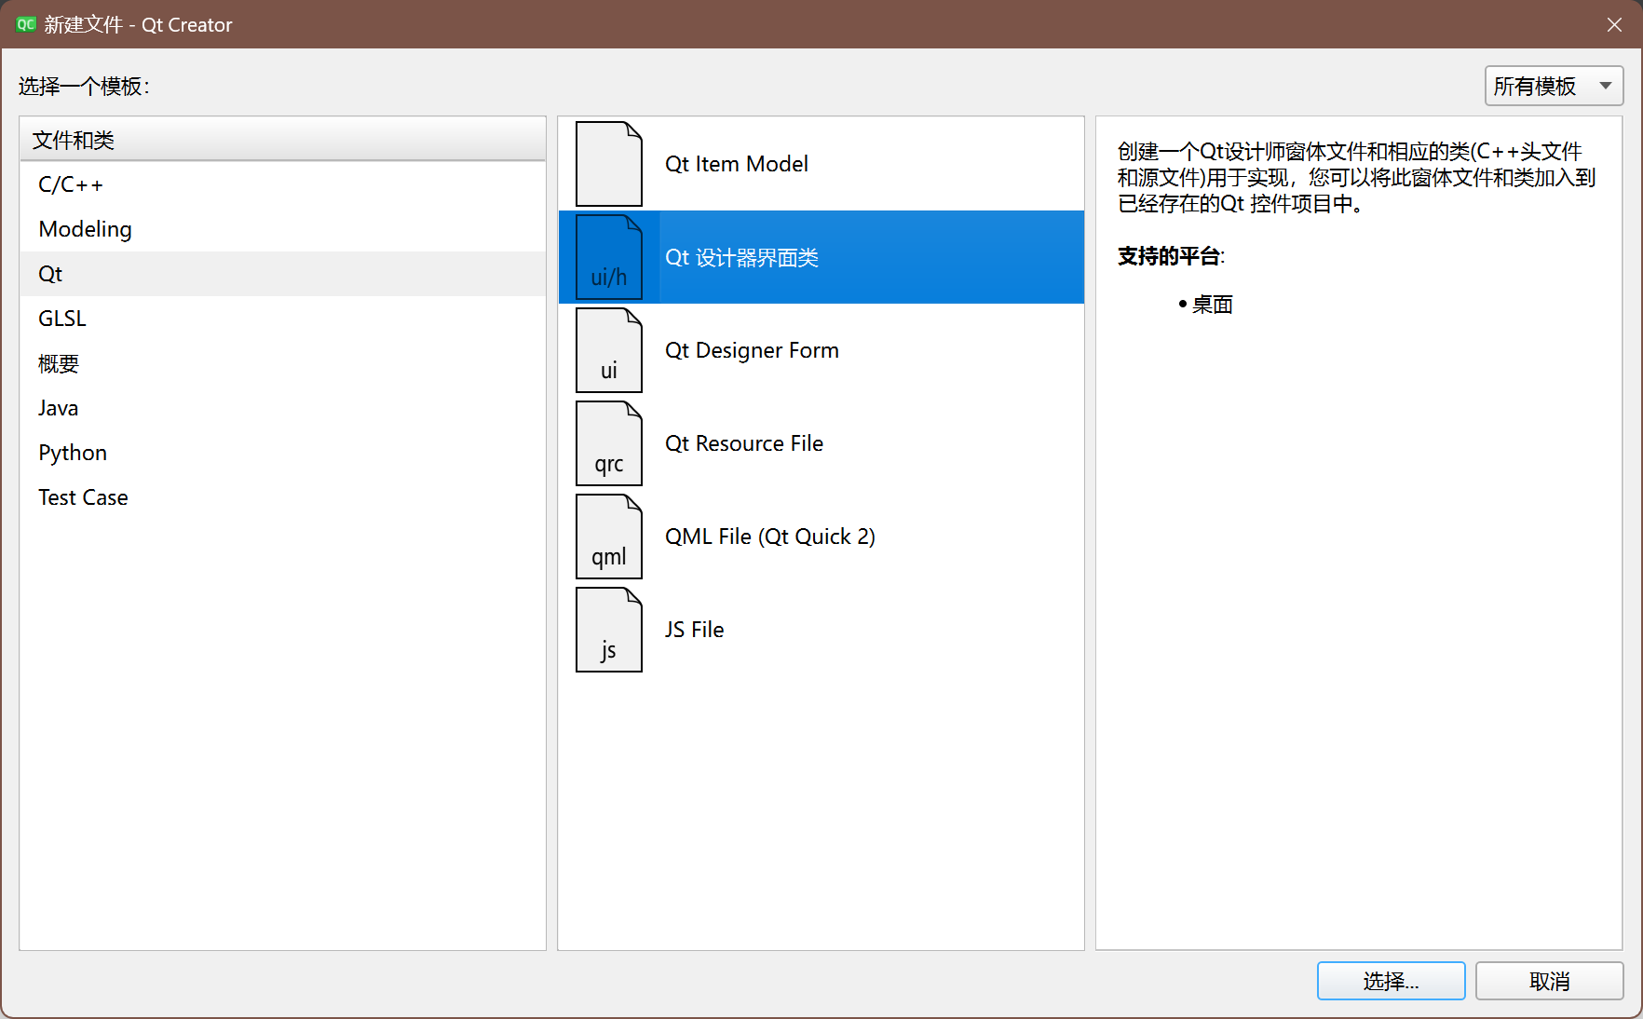The height and width of the screenshot is (1019, 1643).
Task: Click the Qt Creator logo in title bar
Action: click(x=26, y=24)
